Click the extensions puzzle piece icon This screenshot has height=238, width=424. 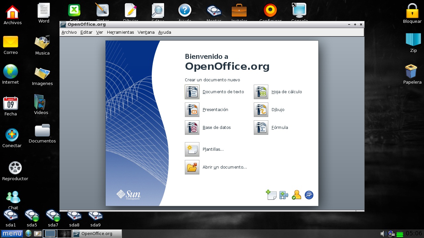(284, 195)
